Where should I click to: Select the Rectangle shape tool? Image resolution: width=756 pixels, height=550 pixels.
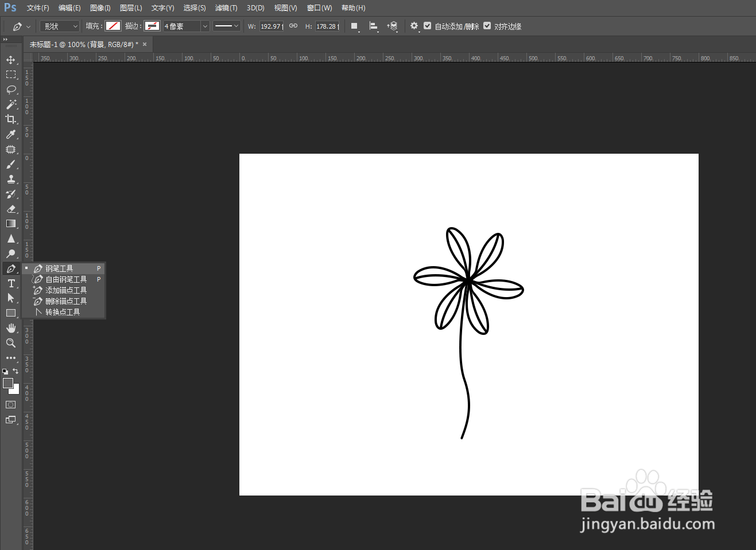(11, 313)
